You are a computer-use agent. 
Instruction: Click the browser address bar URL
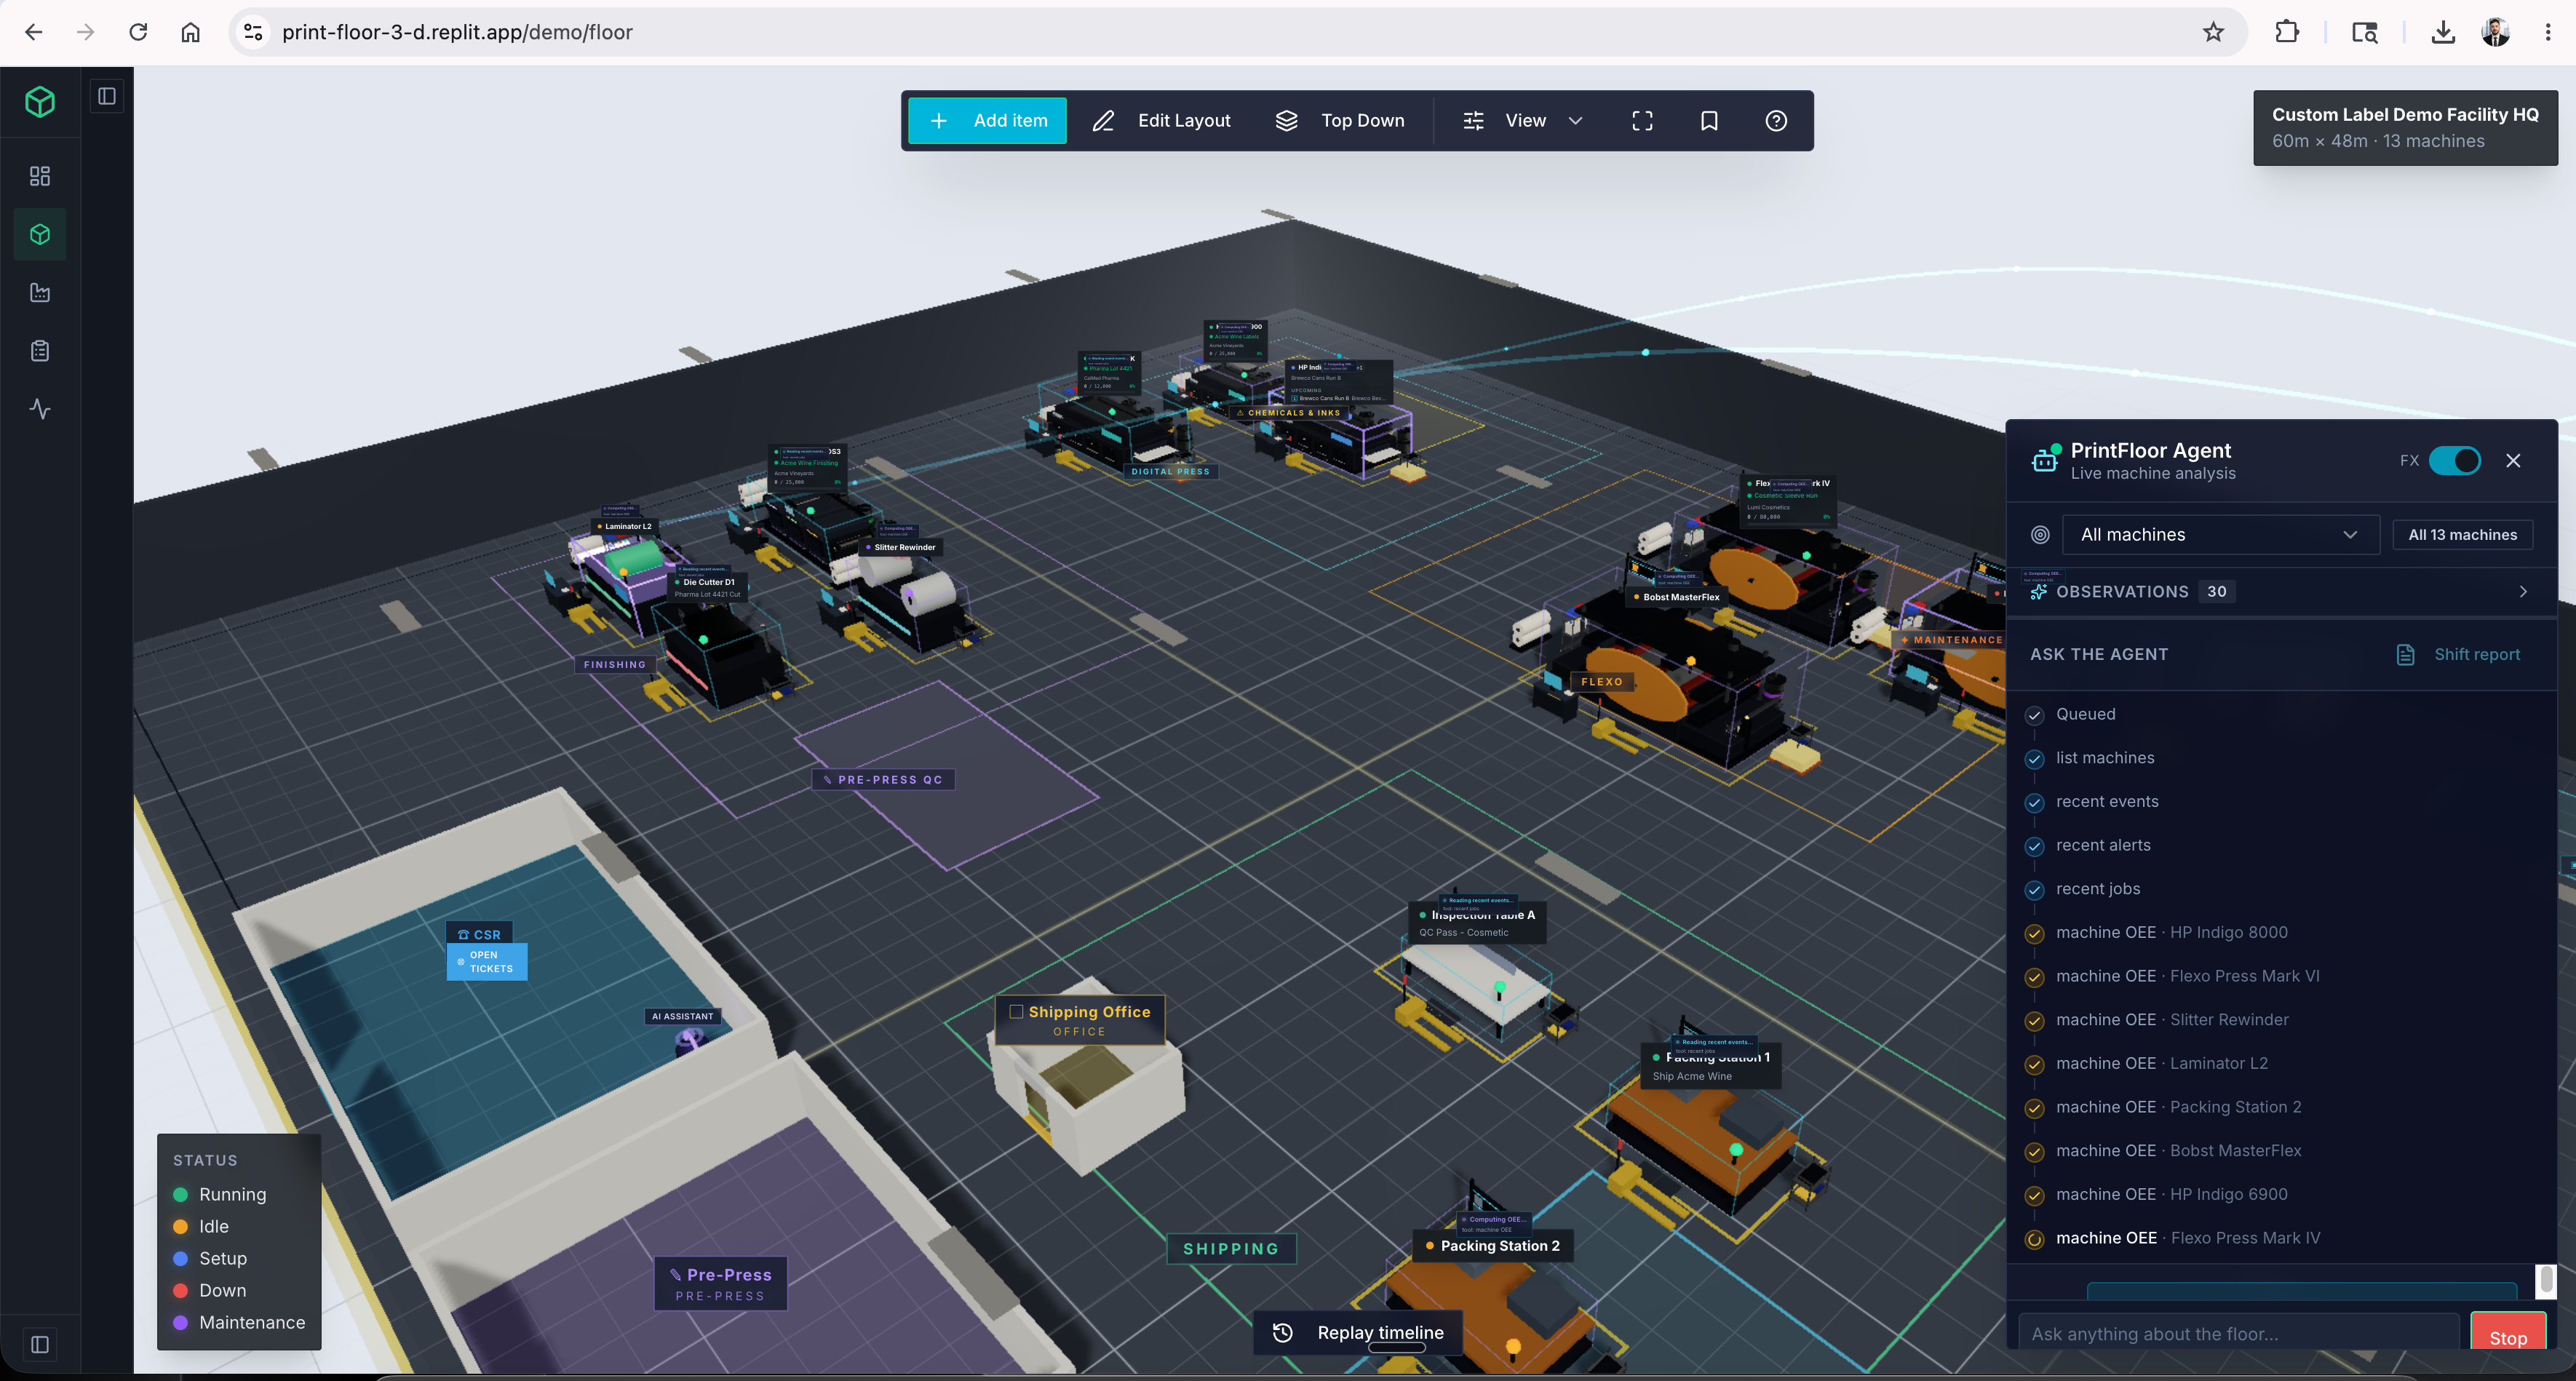coord(457,32)
